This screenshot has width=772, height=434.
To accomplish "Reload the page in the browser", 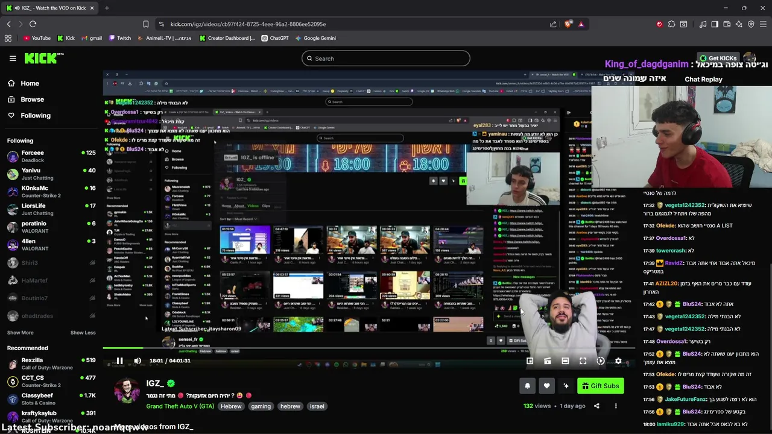I will [x=33, y=24].
